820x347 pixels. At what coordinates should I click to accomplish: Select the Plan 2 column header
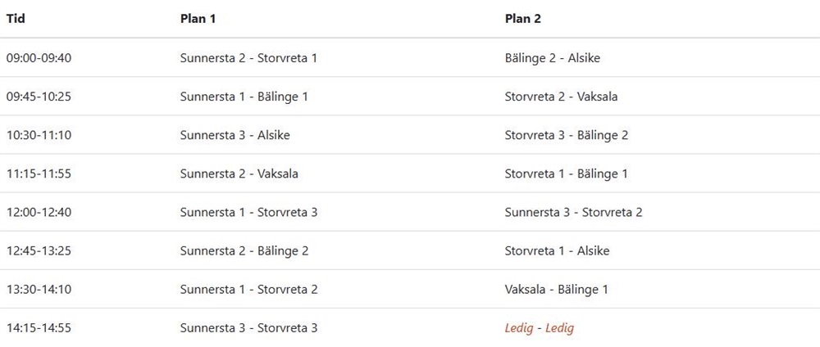523,19
